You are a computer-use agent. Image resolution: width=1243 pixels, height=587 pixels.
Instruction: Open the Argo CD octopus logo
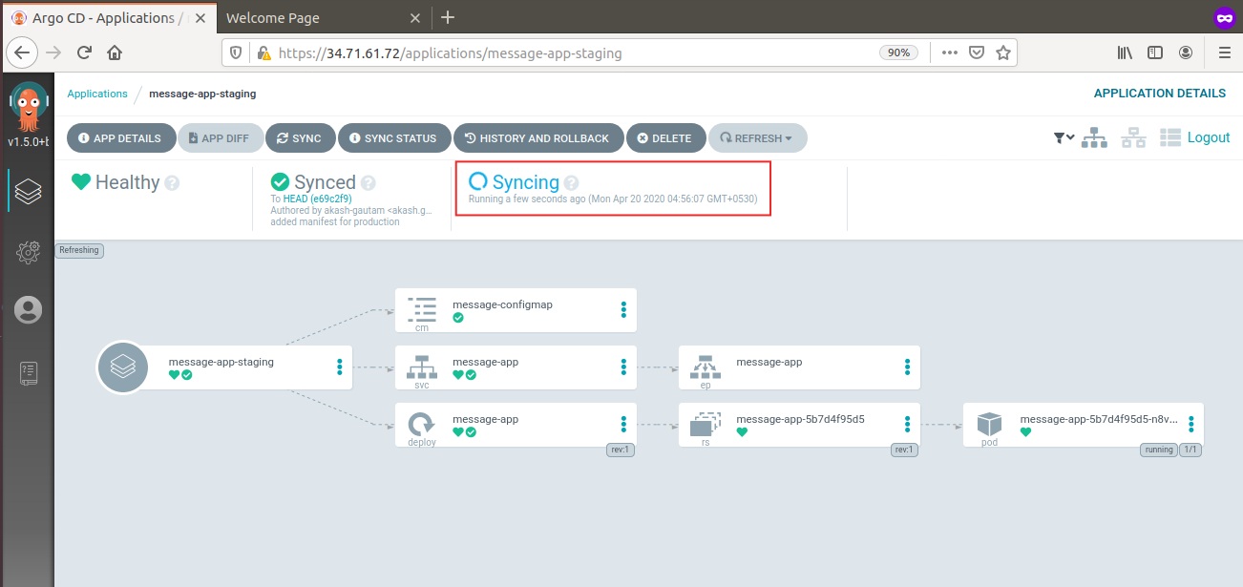28,107
